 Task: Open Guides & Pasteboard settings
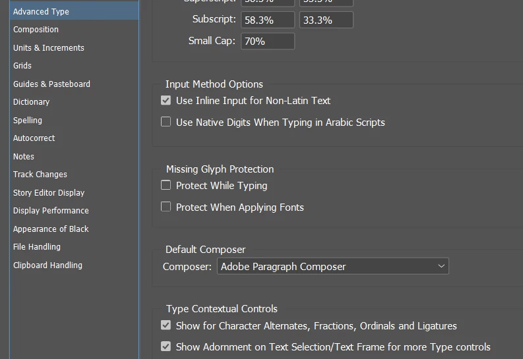point(51,84)
